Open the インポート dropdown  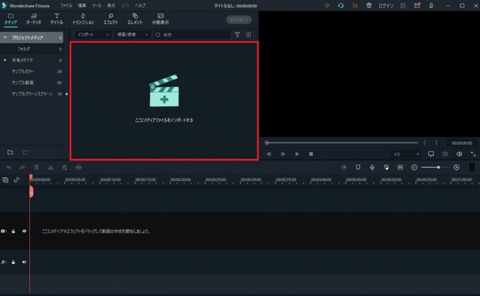93,34
